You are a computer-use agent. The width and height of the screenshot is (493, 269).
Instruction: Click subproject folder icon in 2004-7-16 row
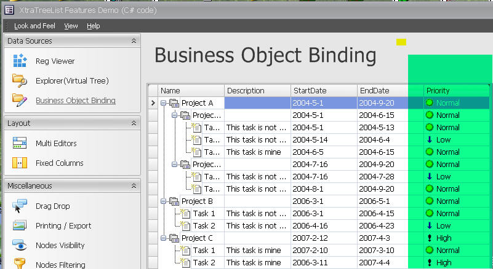pos(185,165)
